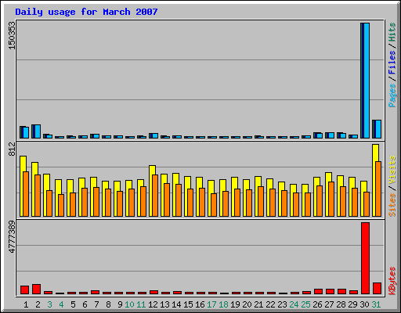This screenshot has width=401, height=313.
Task: Click day label 1 on the x-axis
Action: point(26,304)
